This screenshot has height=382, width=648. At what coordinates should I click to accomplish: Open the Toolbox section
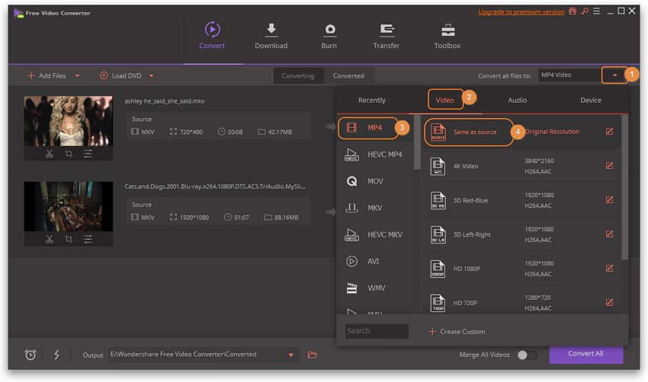click(448, 36)
